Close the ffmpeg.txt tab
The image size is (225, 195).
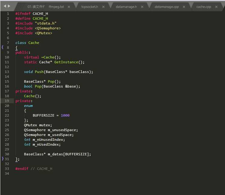click(x=69, y=7)
